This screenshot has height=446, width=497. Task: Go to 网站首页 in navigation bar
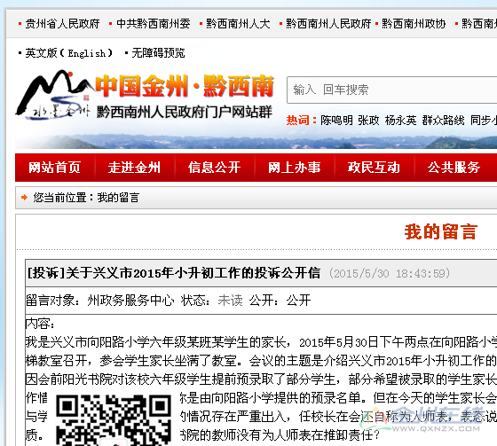pos(54,168)
